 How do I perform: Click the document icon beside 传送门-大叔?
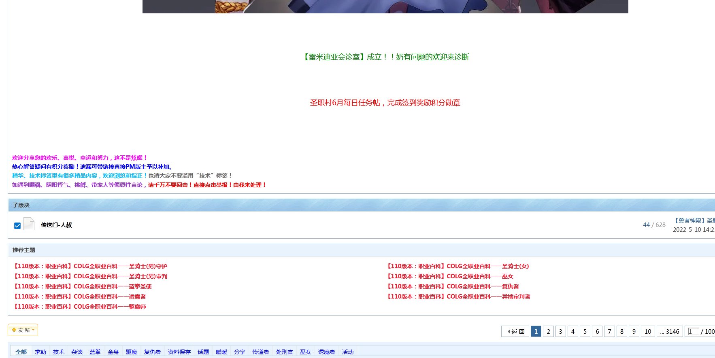pyautogui.click(x=29, y=224)
